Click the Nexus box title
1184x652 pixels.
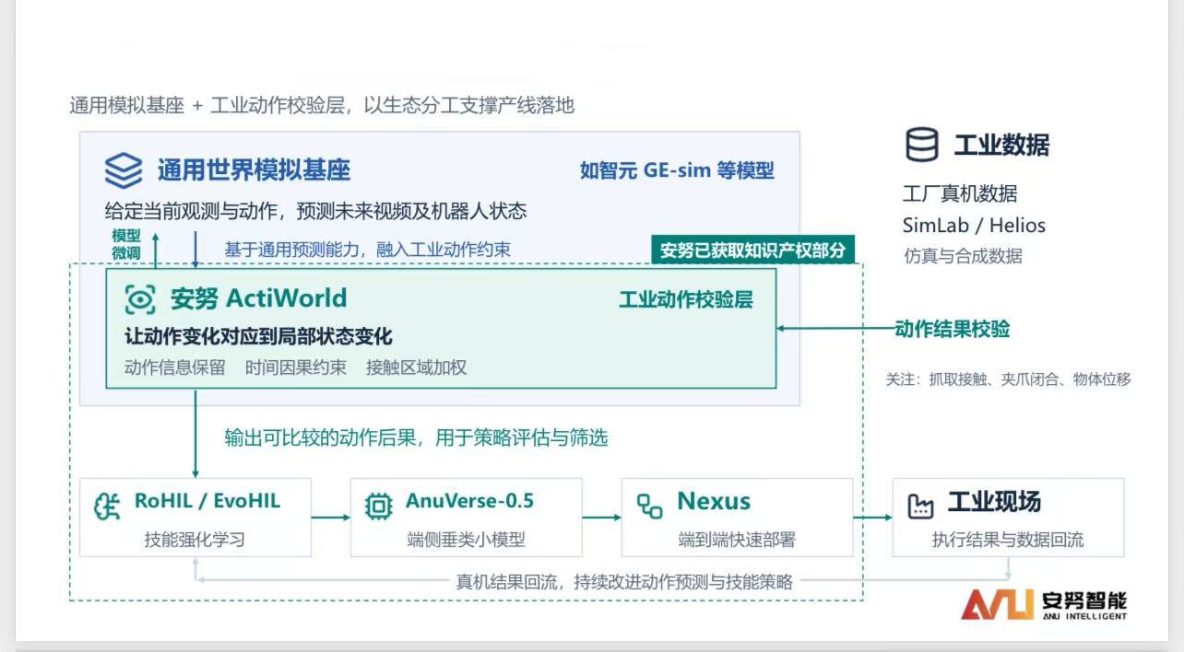click(714, 502)
